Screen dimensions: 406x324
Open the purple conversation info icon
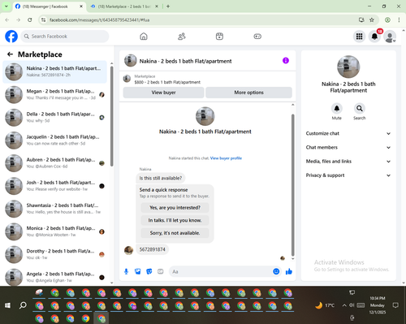coord(286,61)
